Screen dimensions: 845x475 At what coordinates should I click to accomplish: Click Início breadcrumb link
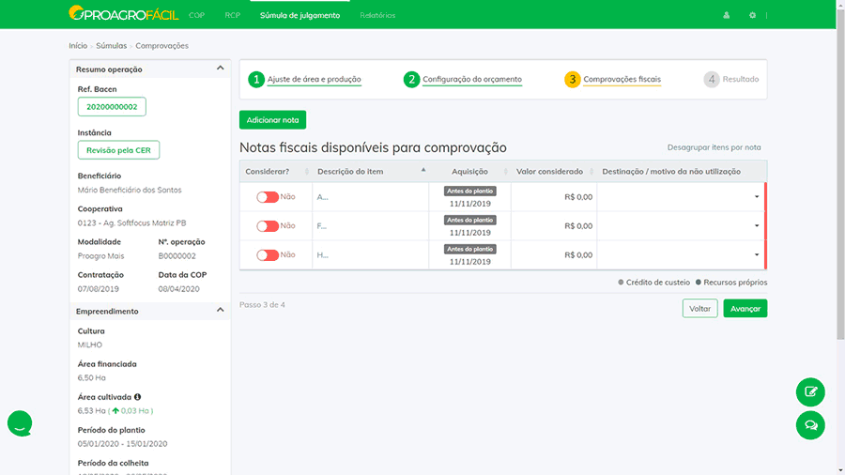coord(78,46)
